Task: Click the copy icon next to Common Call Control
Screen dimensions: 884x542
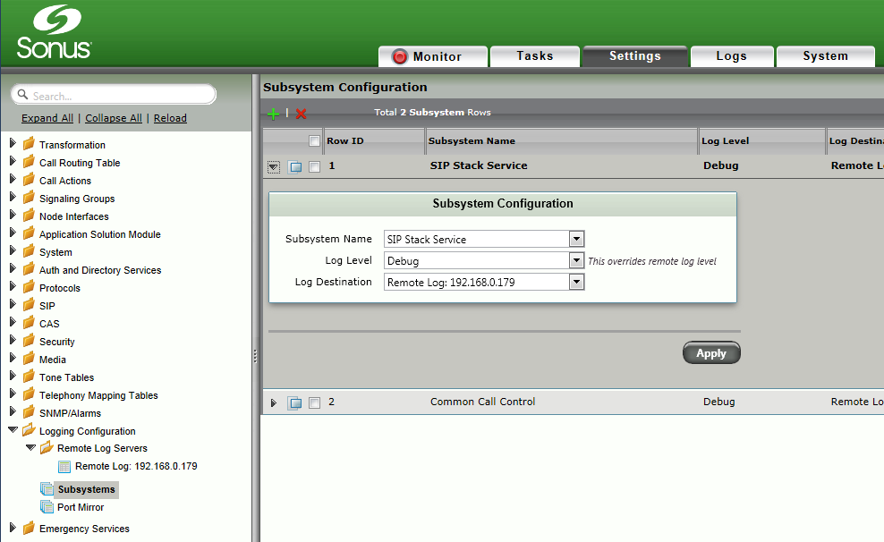Action: pyautogui.click(x=295, y=402)
